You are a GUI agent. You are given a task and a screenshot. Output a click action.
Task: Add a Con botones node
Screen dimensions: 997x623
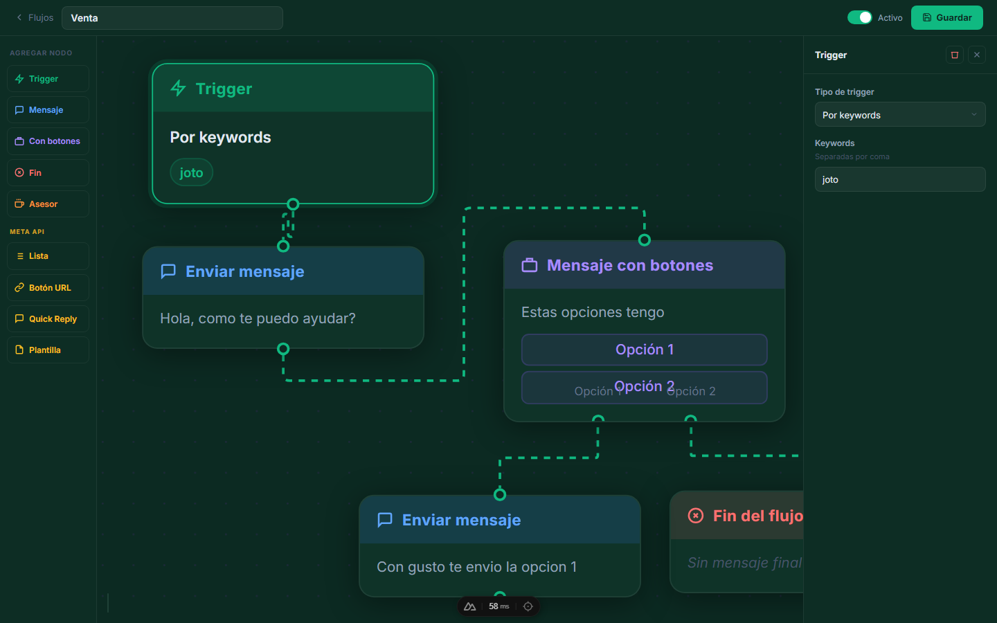pos(48,141)
